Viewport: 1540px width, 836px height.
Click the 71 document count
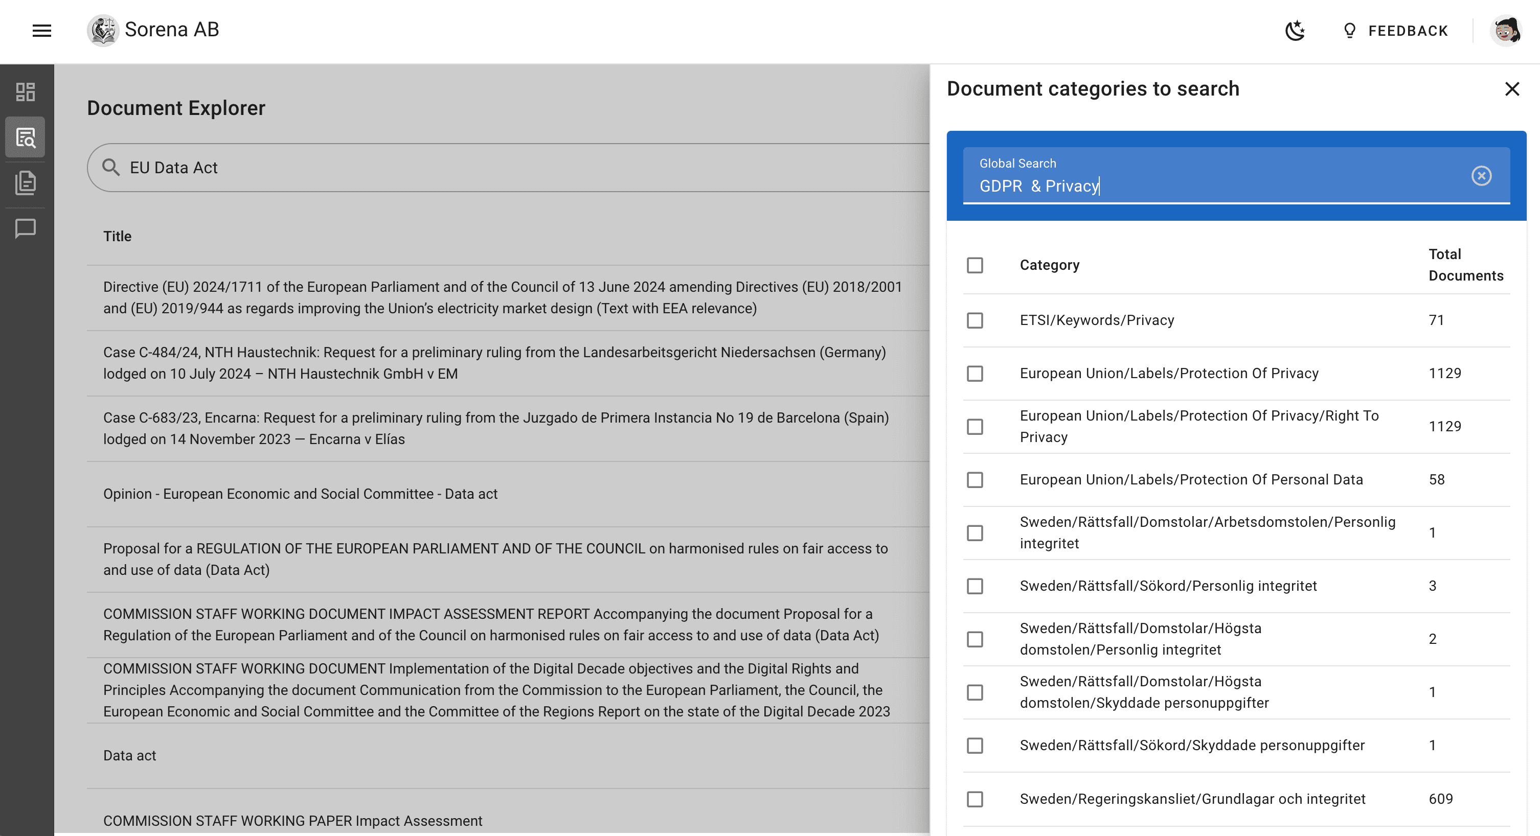1437,320
